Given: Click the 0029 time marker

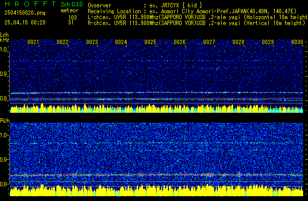Looking at the screenshot, I should pos(268,42).
